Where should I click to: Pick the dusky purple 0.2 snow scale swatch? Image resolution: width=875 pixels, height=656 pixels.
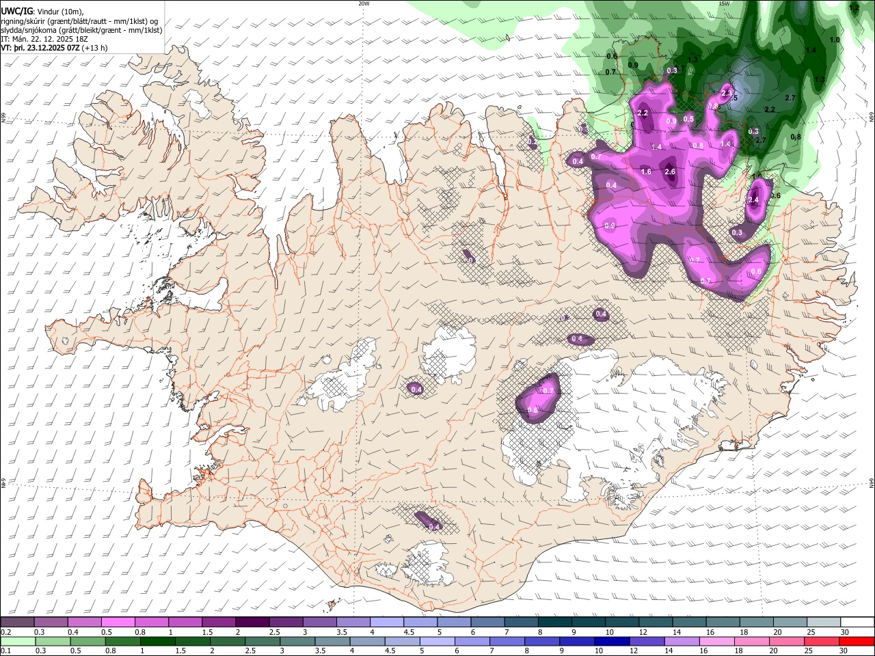pyautogui.click(x=17, y=622)
